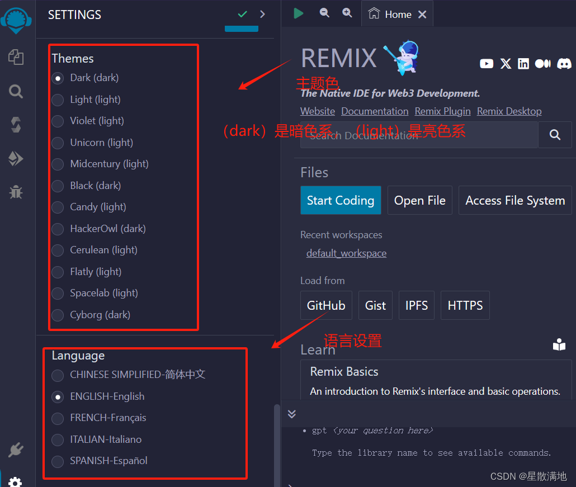Open the Debugger bug icon
This screenshot has height=487, width=576.
16,192
